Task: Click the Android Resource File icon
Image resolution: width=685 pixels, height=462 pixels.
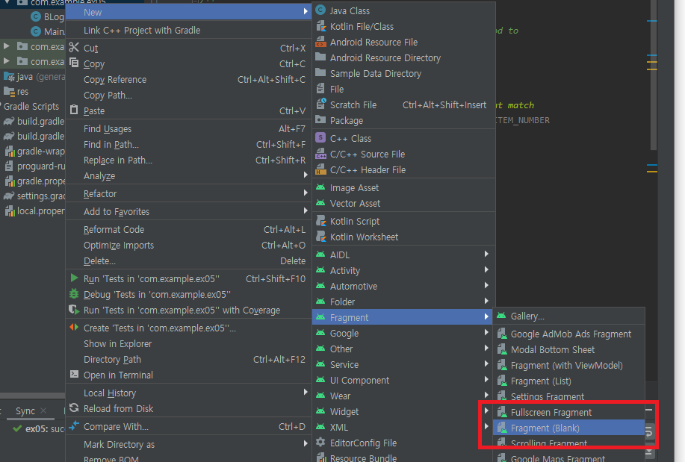Action: click(x=320, y=42)
